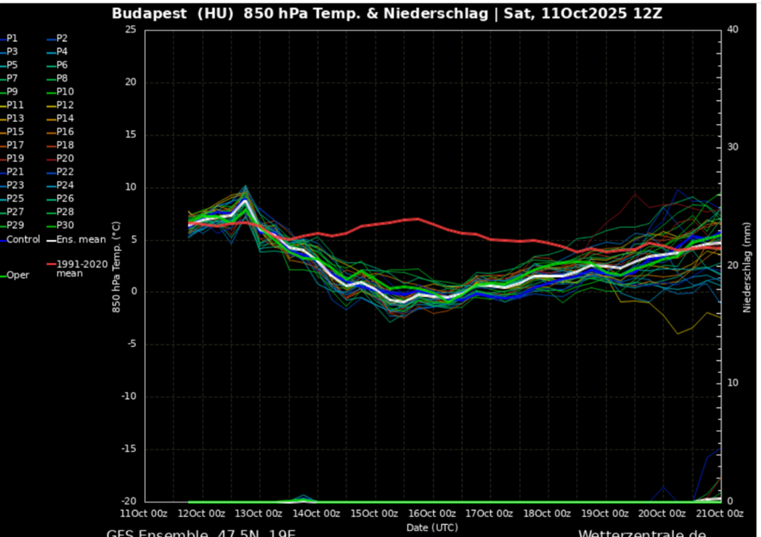This screenshot has height=537, width=761.
Task: Click the 1991-2020 mean legend entry
Action: [x=81, y=268]
